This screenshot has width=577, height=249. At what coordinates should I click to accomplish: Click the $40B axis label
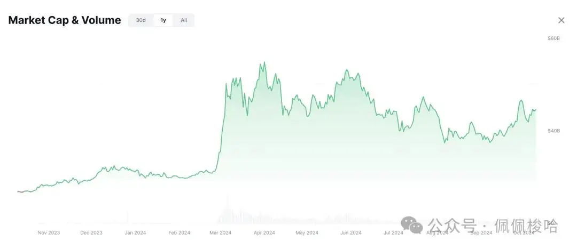click(553, 131)
